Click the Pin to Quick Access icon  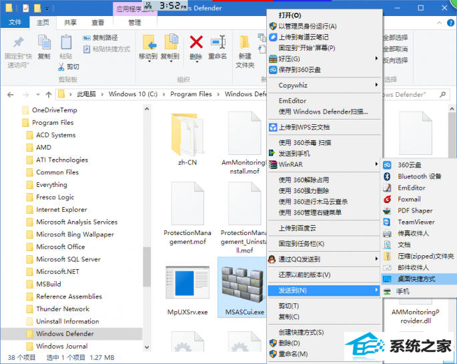point(18,43)
